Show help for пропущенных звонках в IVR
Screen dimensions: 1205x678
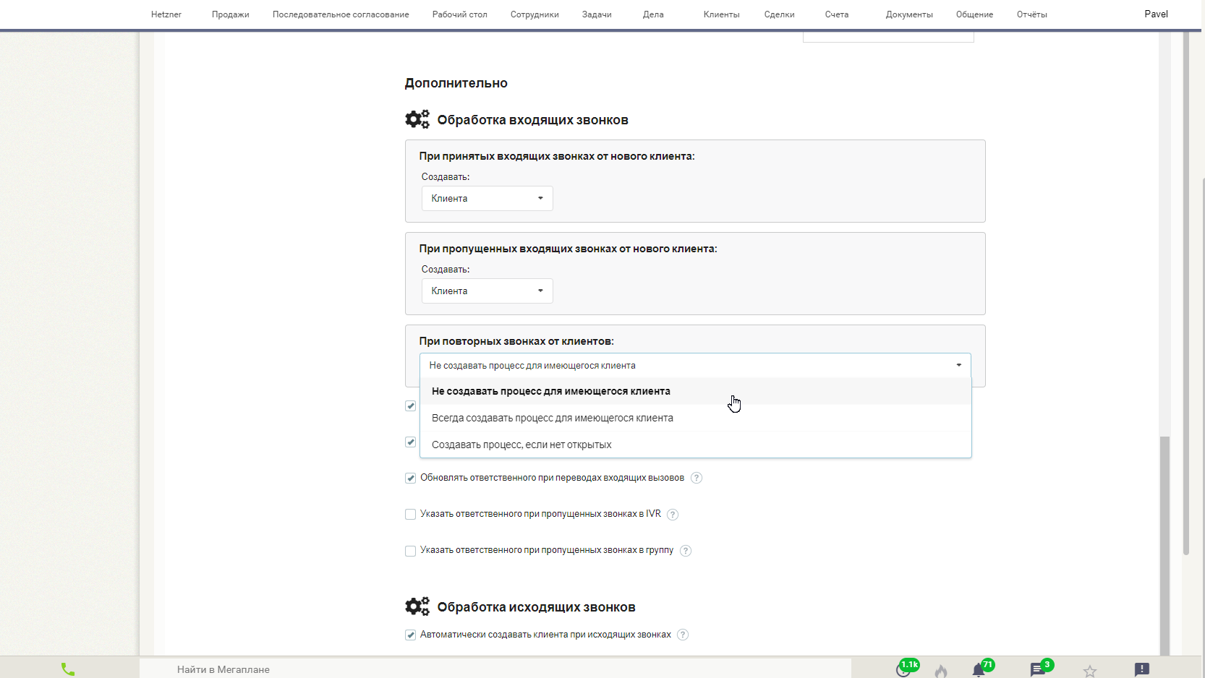coord(673,515)
